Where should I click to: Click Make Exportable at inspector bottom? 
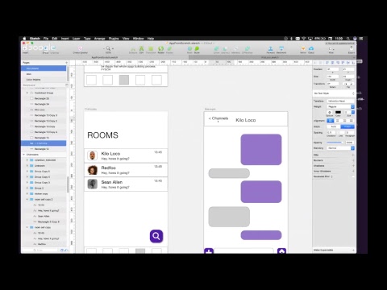click(x=334, y=250)
